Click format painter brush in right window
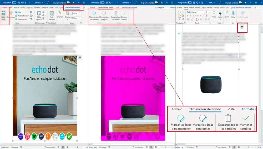The width and height of the screenshot is (263, 149). click(183, 19)
